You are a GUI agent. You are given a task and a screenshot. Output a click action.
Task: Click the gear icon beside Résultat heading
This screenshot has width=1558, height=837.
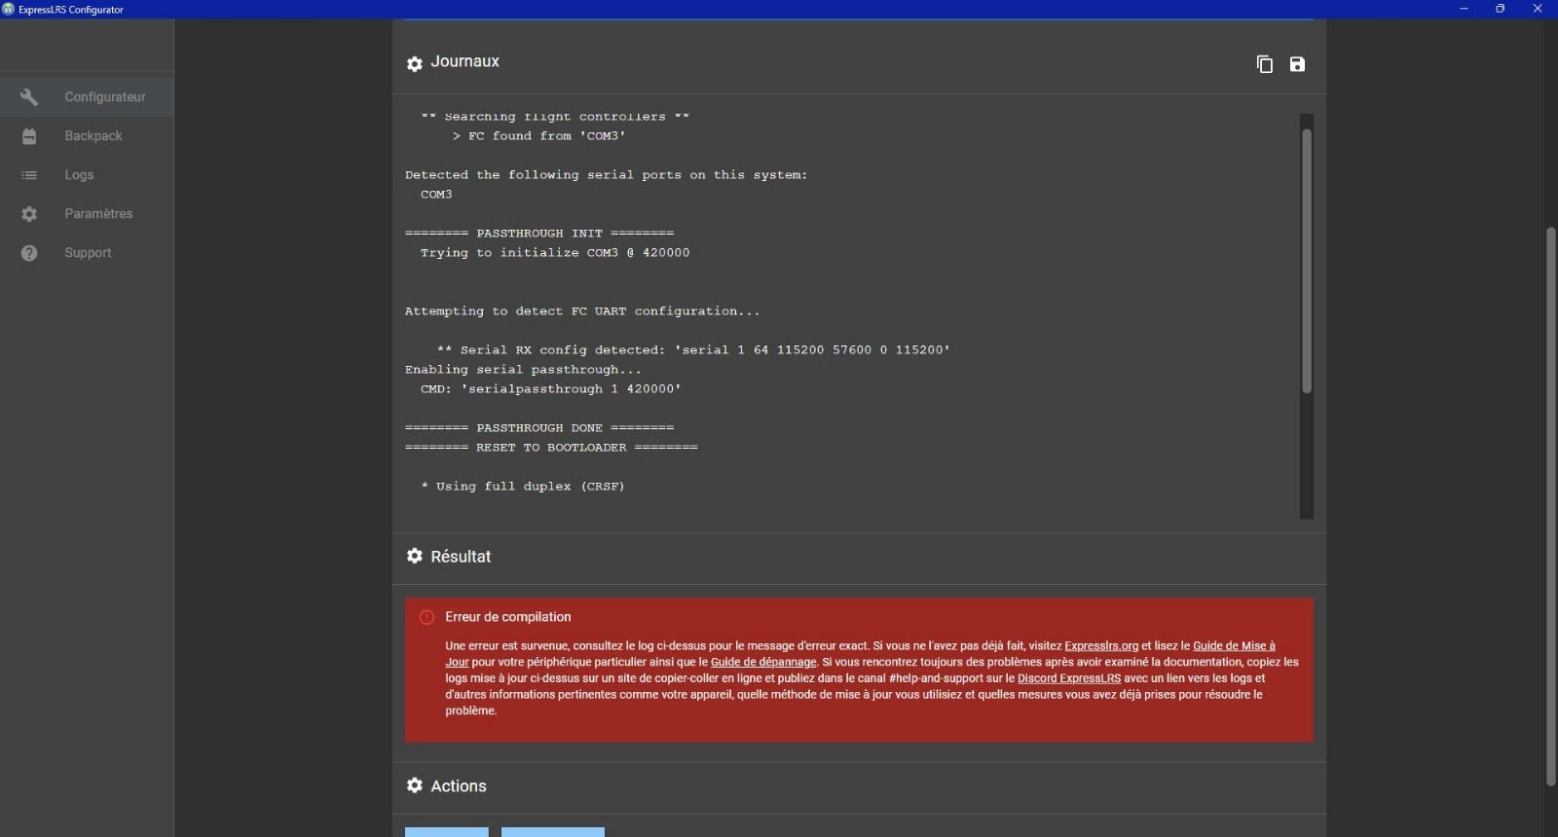[415, 556]
